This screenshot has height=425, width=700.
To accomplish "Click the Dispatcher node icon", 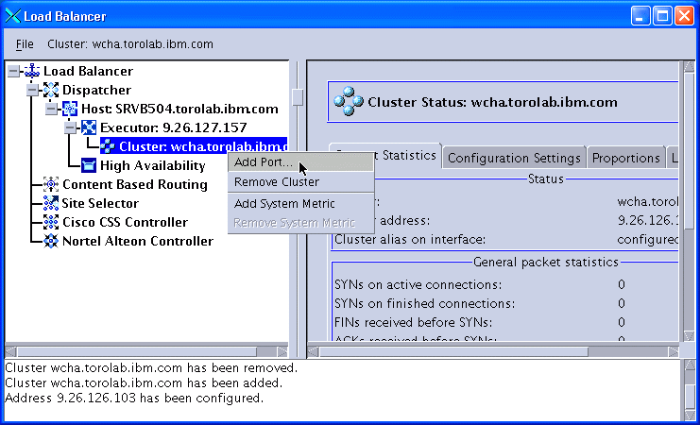I will tap(51, 90).
